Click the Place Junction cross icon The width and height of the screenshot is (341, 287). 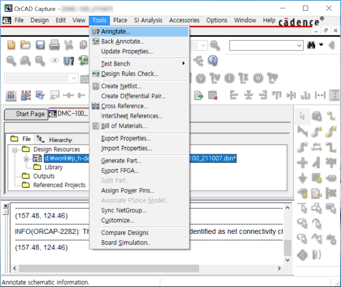click(302, 162)
